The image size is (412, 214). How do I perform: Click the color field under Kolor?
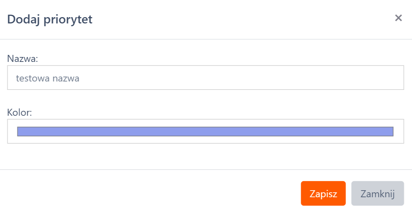pyautogui.click(x=205, y=131)
